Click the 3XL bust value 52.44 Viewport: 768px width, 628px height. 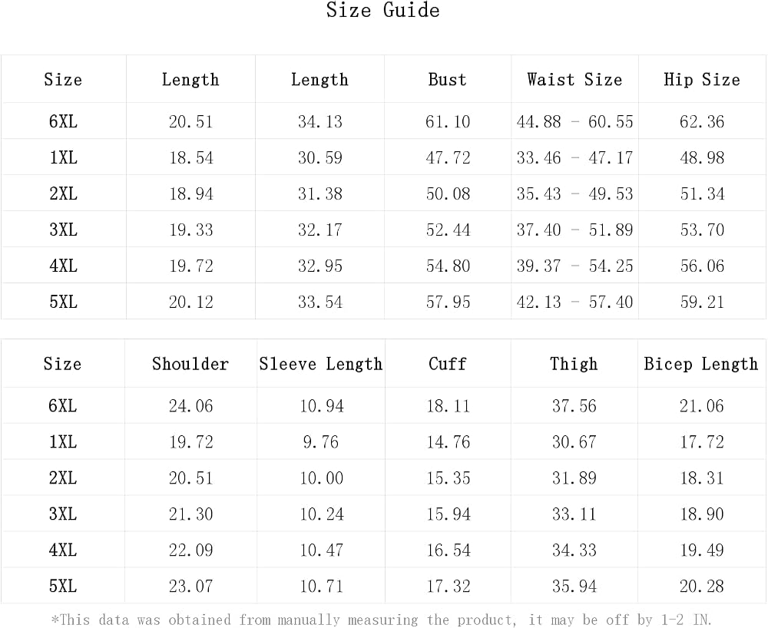pos(448,230)
